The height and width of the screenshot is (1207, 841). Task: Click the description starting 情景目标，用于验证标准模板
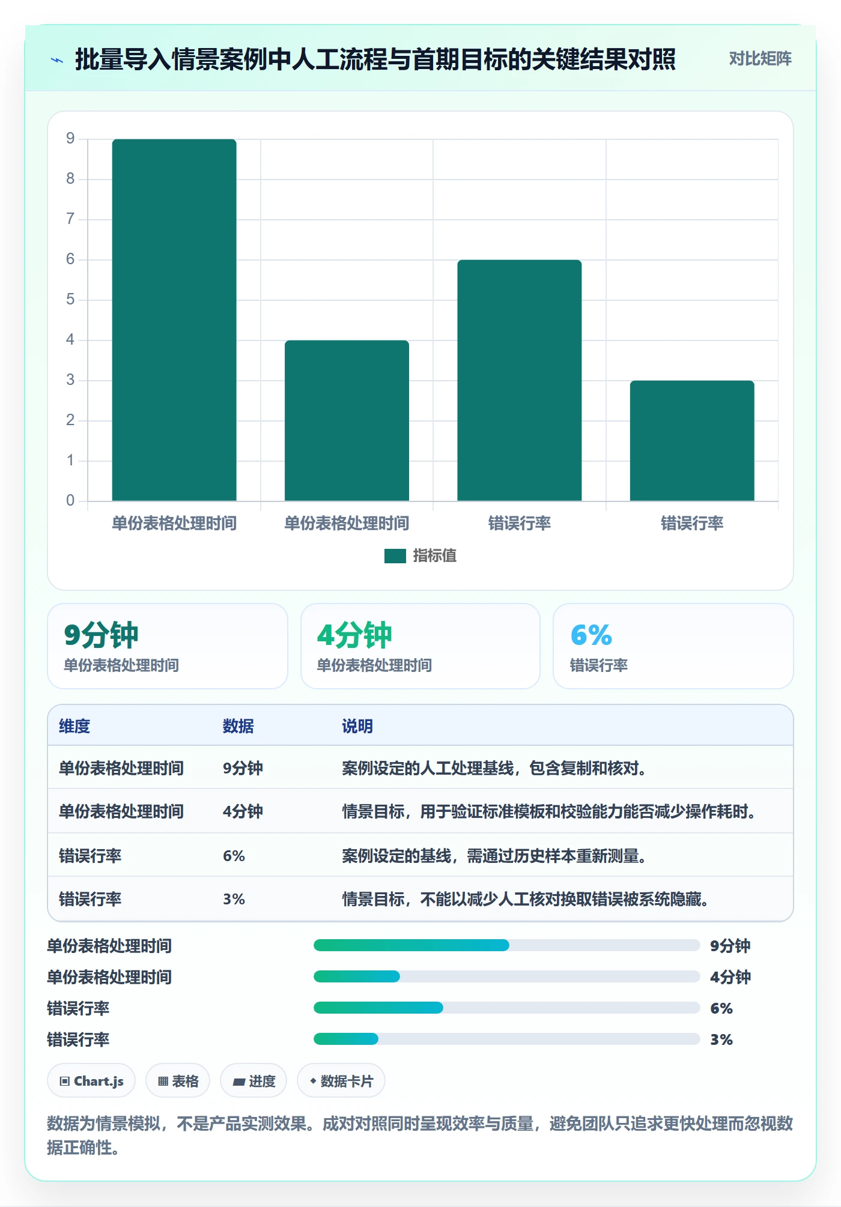[x=549, y=811]
